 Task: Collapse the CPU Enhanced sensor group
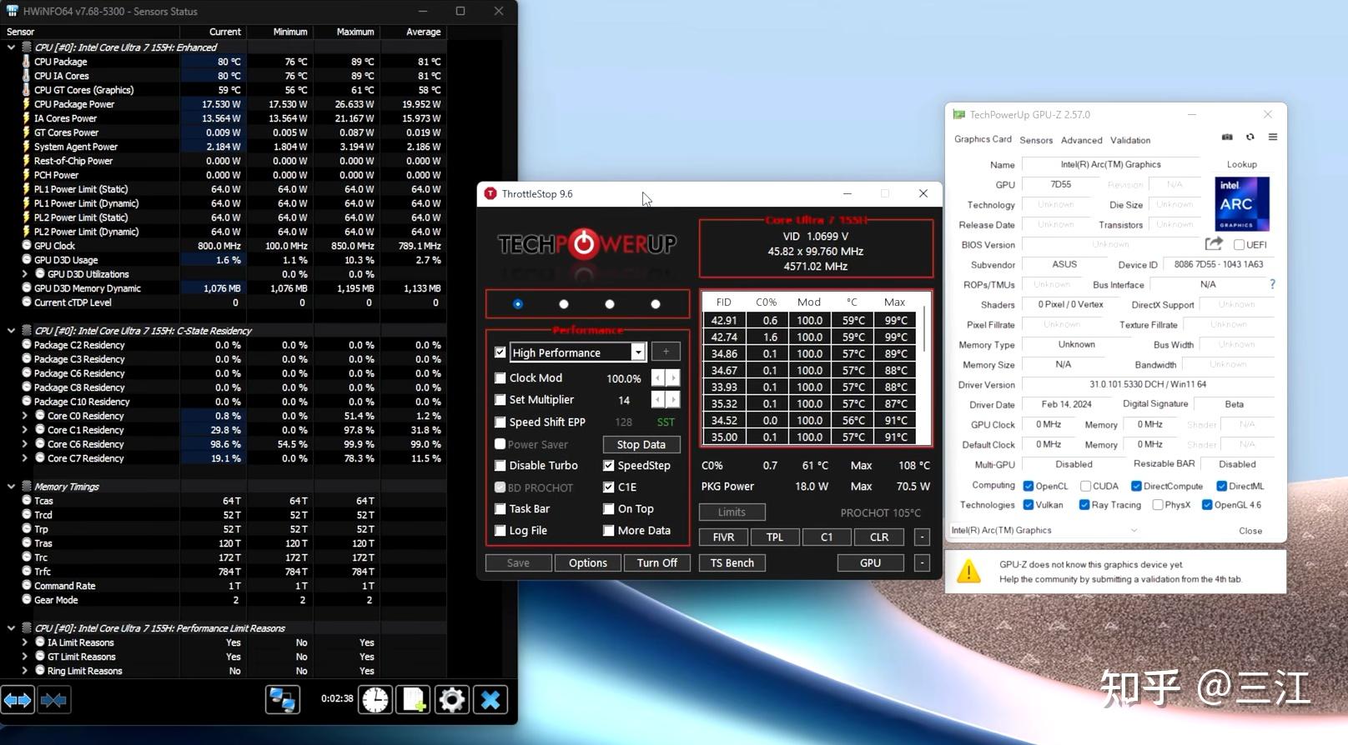pyautogui.click(x=11, y=47)
